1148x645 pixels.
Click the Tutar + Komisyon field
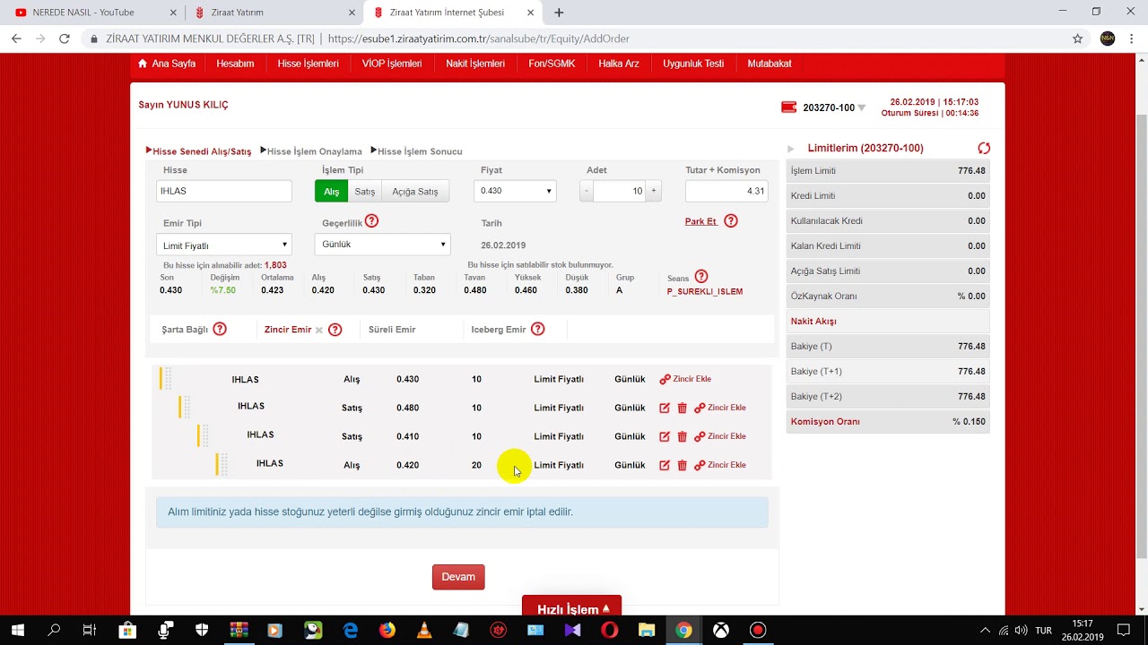(726, 191)
